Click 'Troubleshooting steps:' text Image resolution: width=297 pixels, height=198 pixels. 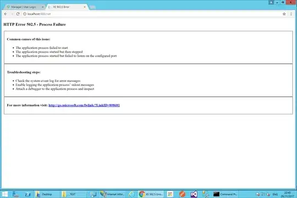(x=24, y=72)
